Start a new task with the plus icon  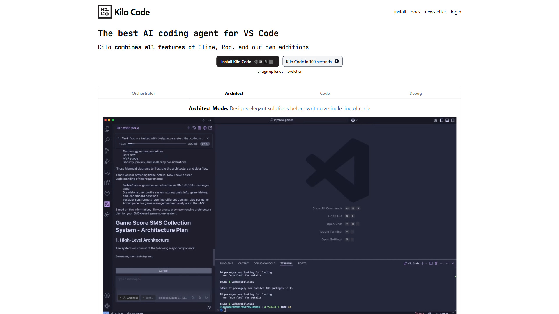[x=189, y=128]
